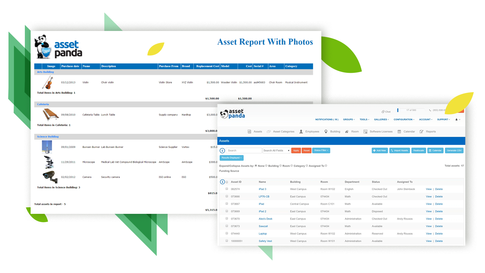Open the Configuration dropdown menu
Screen dimensions: 485x273
pos(404,120)
